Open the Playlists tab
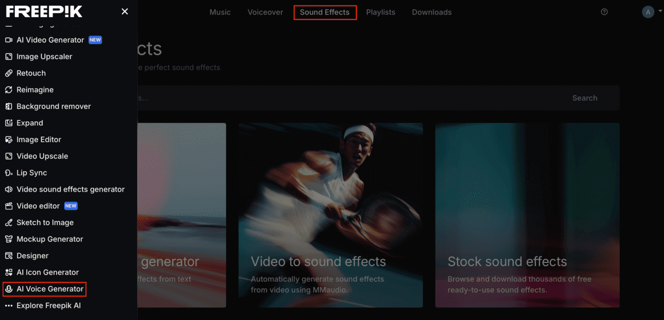Image resolution: width=664 pixels, height=320 pixels. 381,12
